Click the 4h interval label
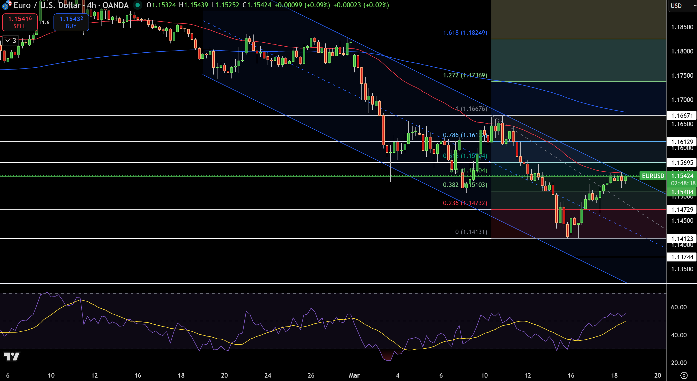Image resolution: width=697 pixels, height=381 pixels. click(x=91, y=5)
